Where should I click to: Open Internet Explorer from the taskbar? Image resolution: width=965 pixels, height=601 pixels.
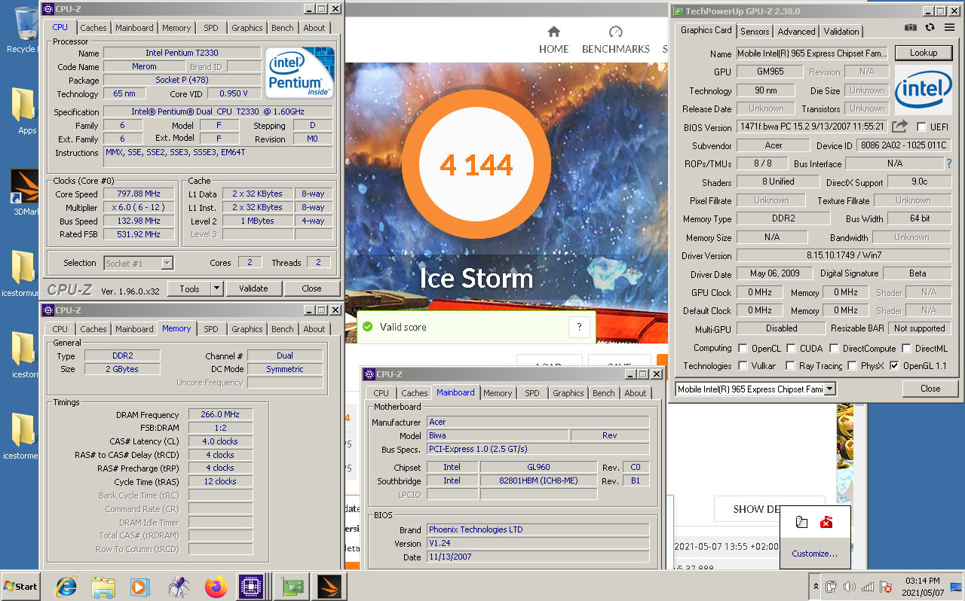[x=66, y=586]
